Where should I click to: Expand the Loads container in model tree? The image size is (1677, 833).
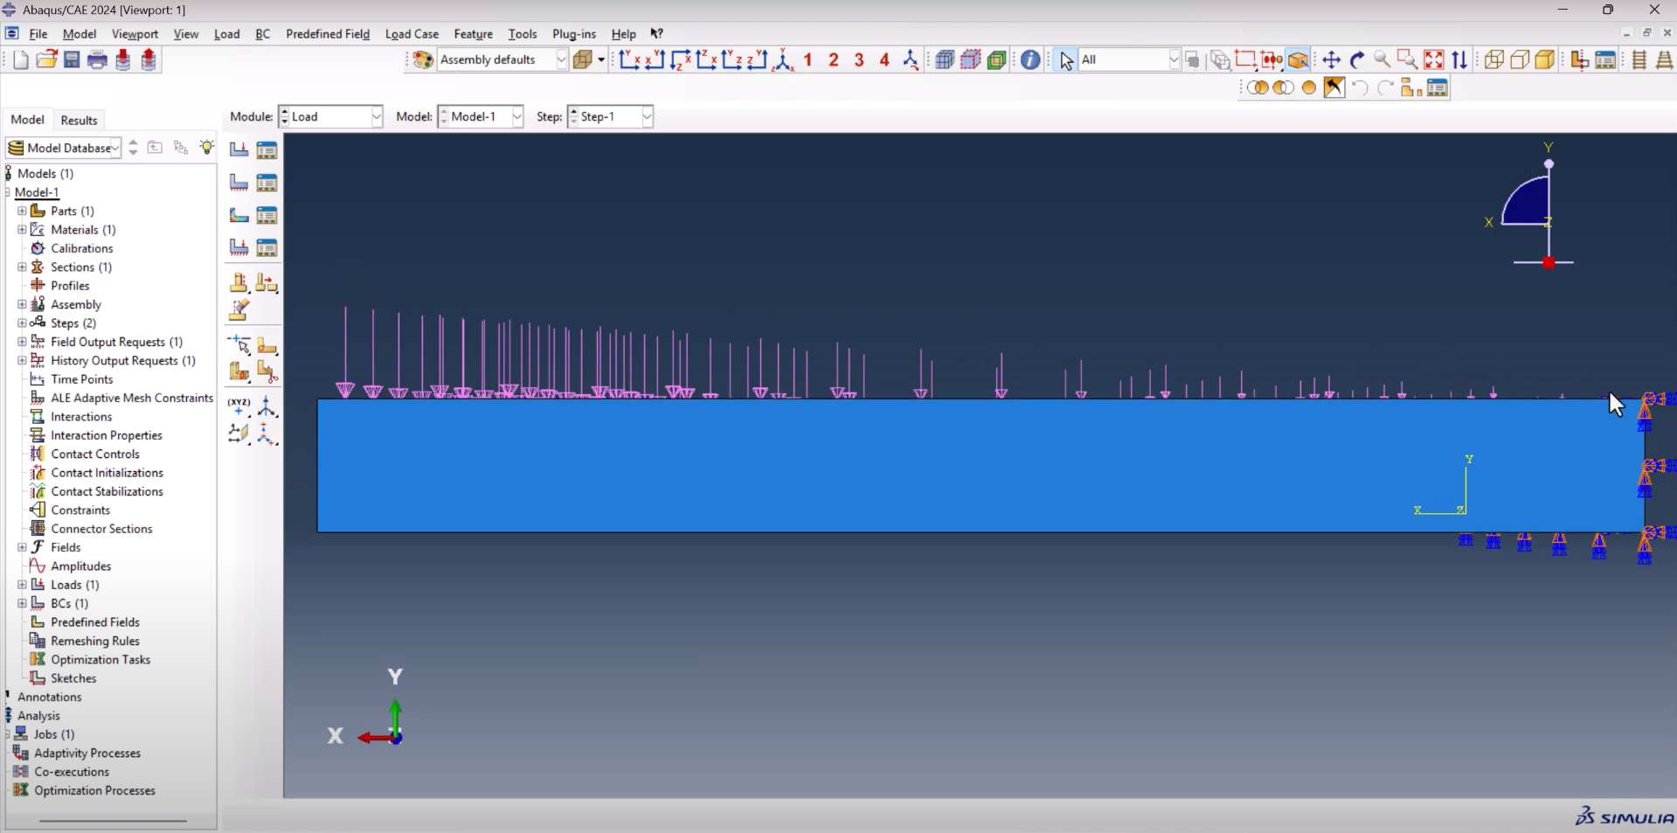coord(22,585)
